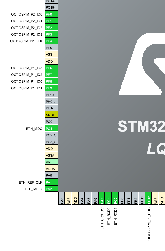
Task: Click the PF8 OCTOSPIM_P1_IO0 pin
Action: (51, 81)
